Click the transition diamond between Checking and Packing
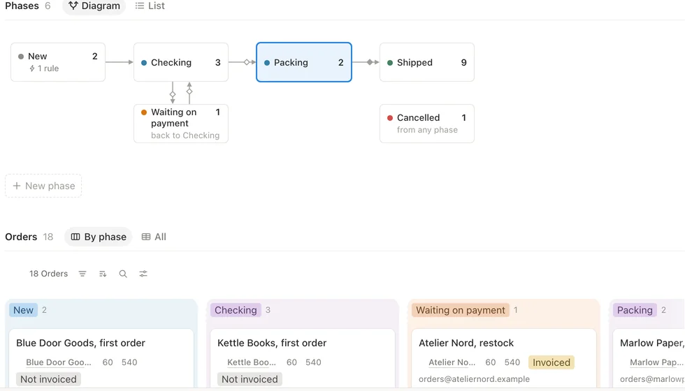 pyautogui.click(x=247, y=62)
